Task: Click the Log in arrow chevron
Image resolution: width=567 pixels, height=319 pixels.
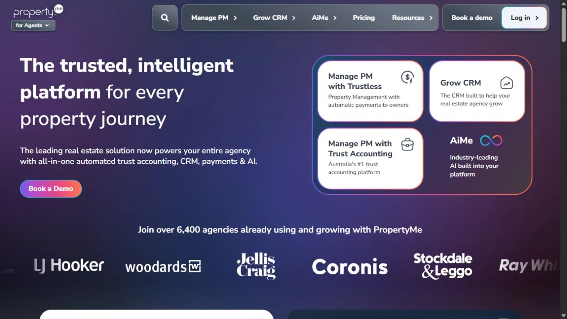Action: click(x=537, y=18)
